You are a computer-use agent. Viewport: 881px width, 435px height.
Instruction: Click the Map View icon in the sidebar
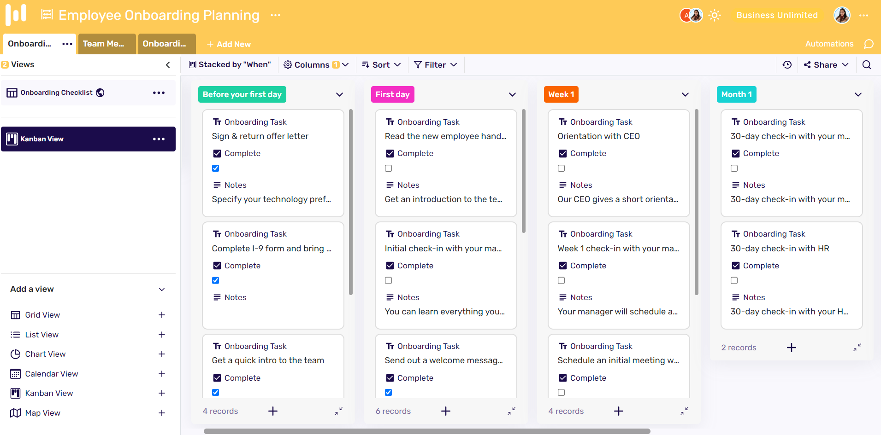point(15,413)
